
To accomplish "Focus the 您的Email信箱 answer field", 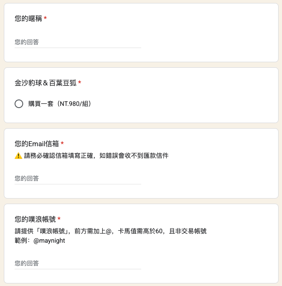I will (x=78, y=178).
